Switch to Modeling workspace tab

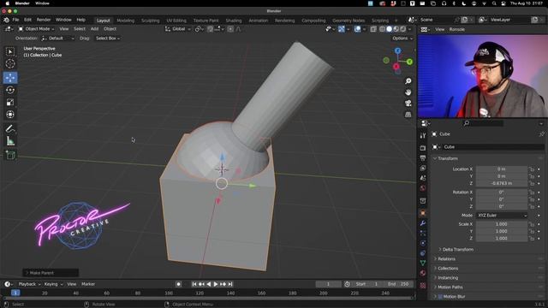[x=126, y=21]
